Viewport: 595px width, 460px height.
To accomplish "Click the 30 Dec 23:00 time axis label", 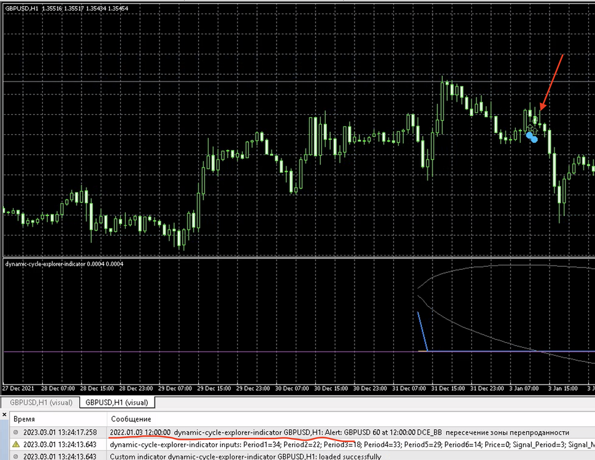I will coord(370,388).
